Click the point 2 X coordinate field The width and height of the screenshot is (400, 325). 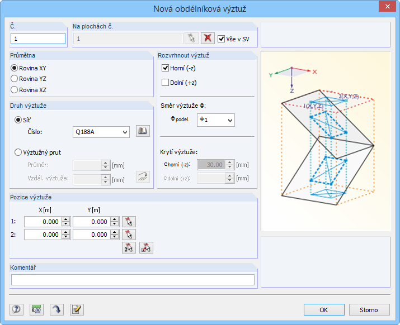43,235
